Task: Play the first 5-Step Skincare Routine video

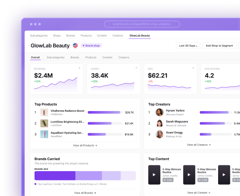Action: point(154,175)
